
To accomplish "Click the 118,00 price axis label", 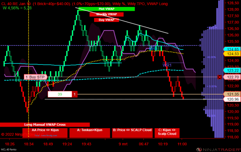I will [233, 137].
